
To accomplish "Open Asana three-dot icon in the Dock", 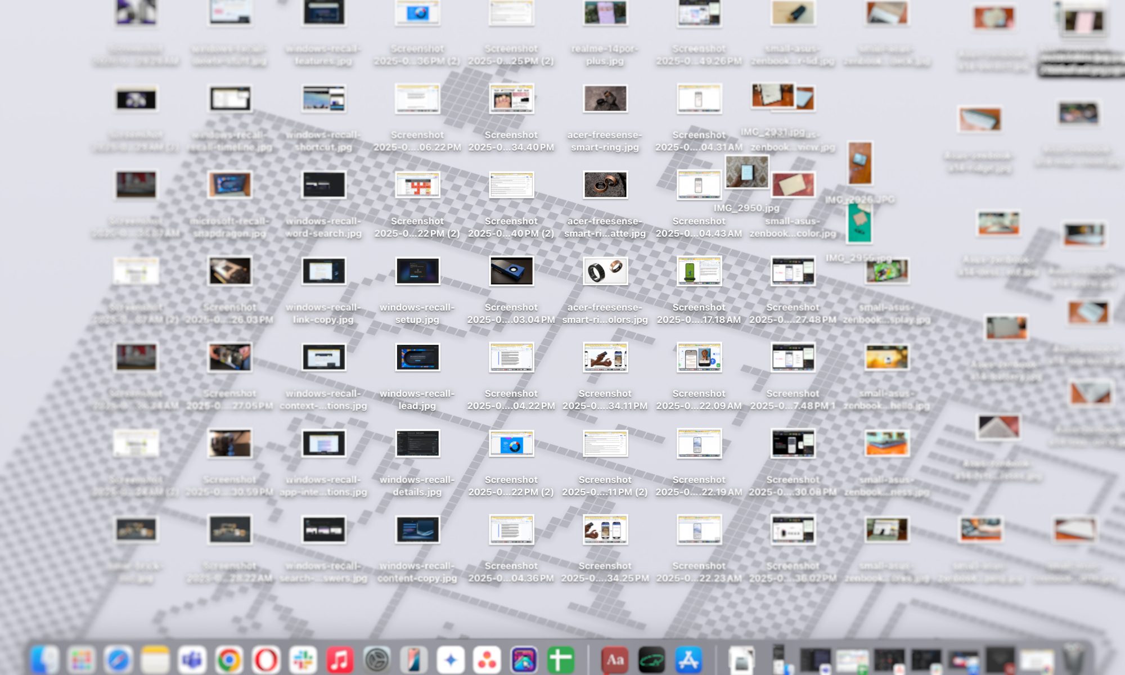I will (487, 659).
